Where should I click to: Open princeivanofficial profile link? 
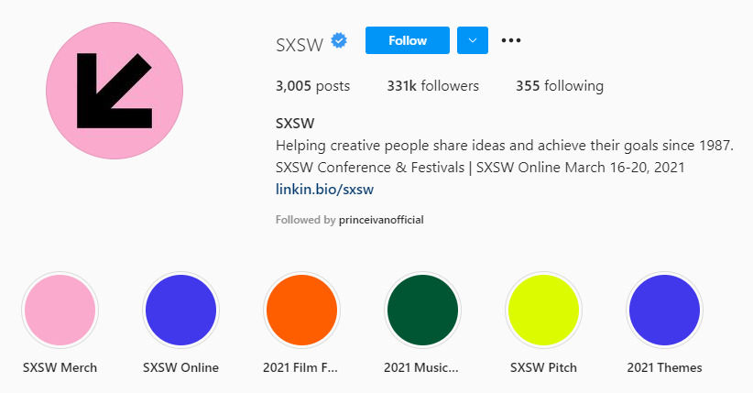coord(381,220)
